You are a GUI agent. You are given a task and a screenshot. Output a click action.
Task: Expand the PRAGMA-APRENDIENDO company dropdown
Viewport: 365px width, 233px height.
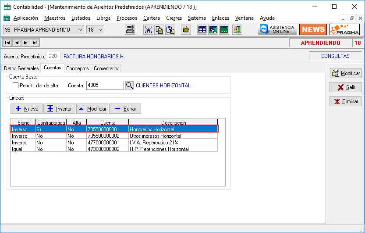[80, 30]
